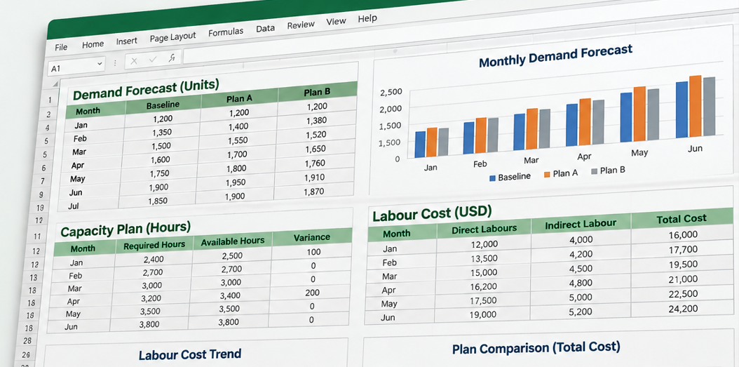Select the cell with value 3,400
Image resolution: width=739 pixels, height=367 pixels.
pyautogui.click(x=231, y=295)
